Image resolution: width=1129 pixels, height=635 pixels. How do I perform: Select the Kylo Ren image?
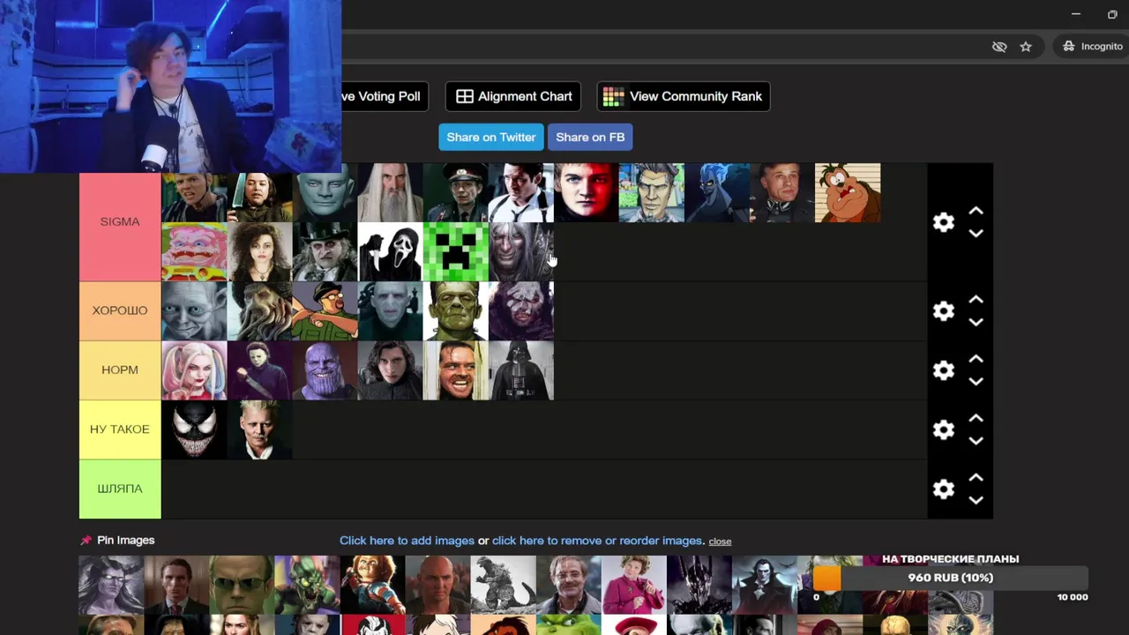tap(391, 370)
